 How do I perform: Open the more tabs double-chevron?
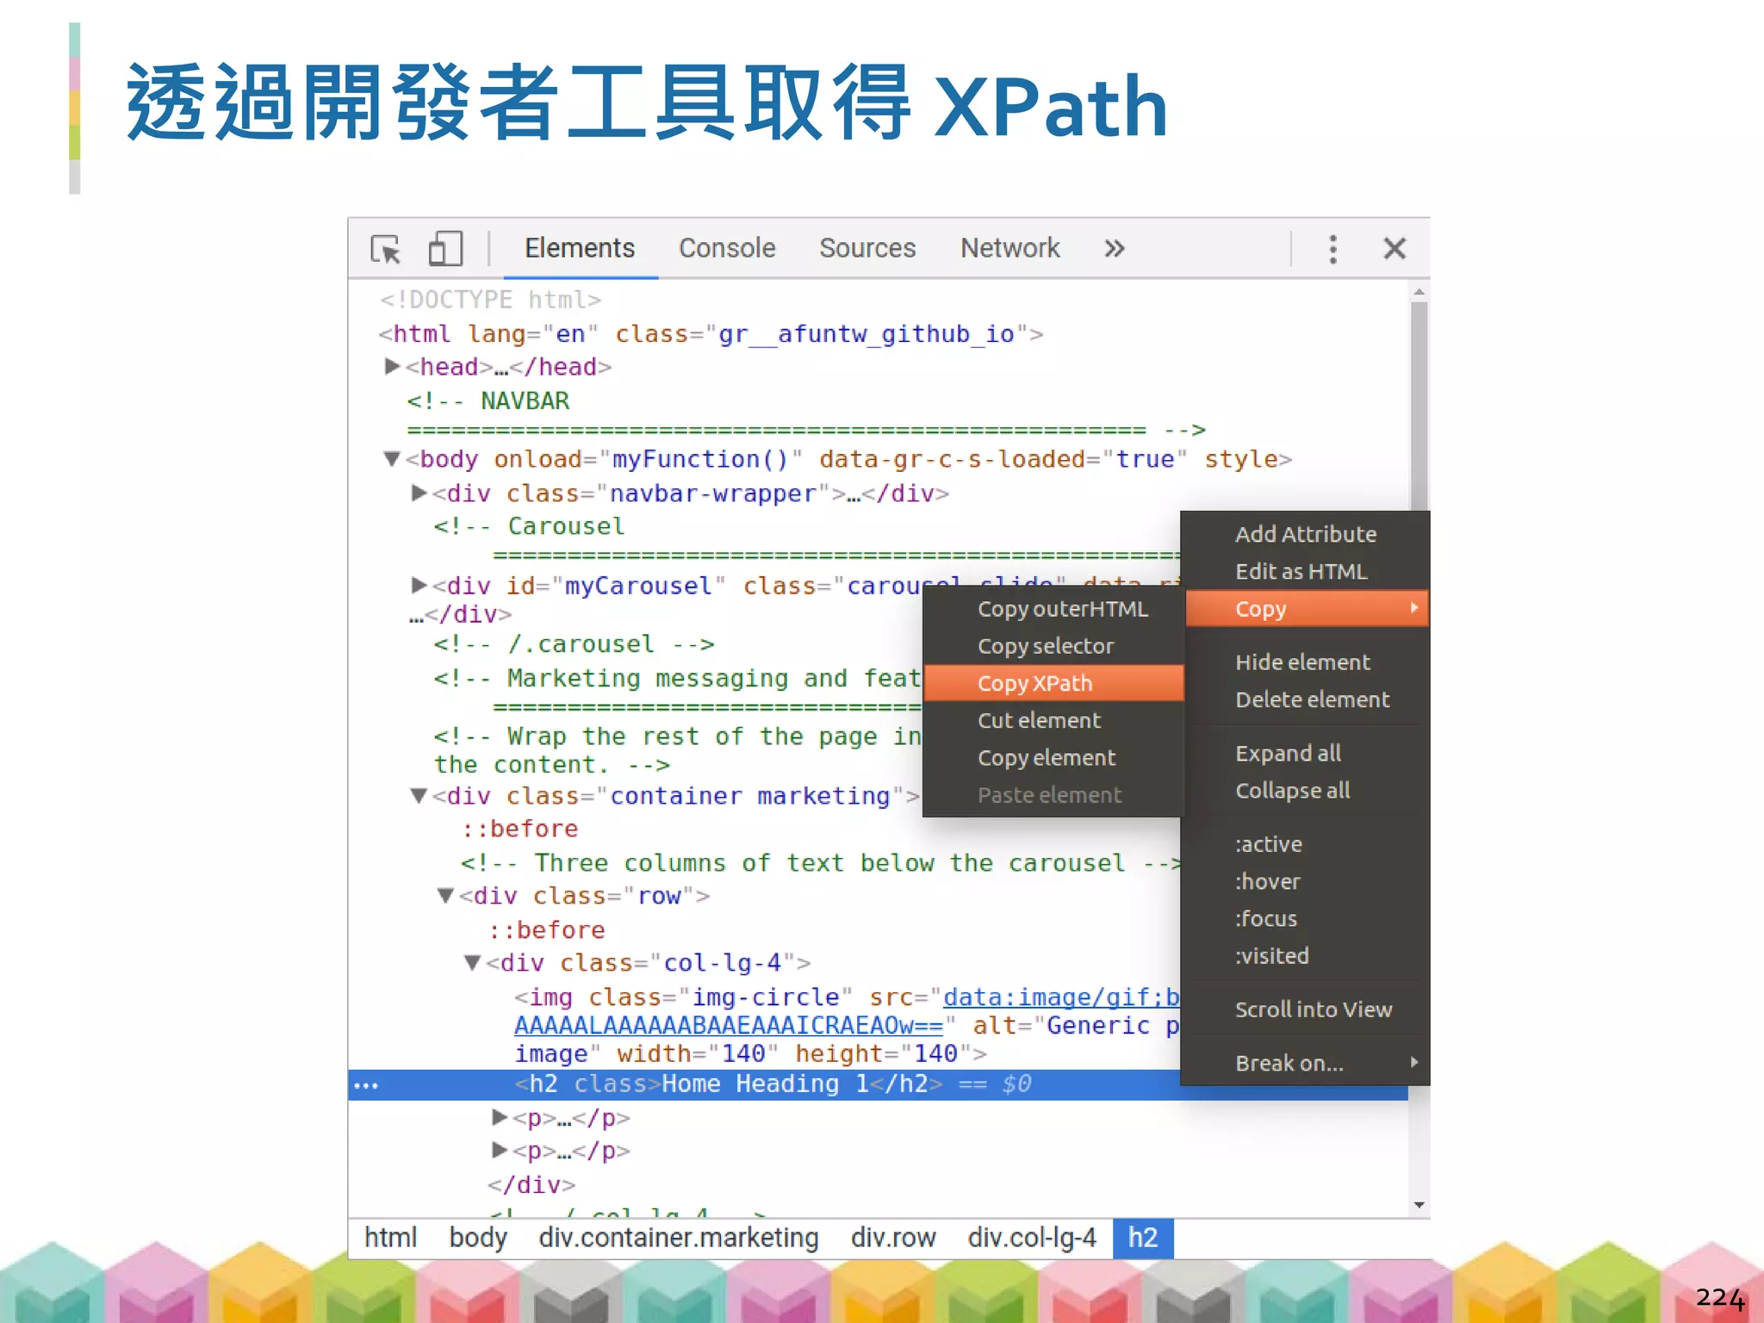pyautogui.click(x=1114, y=249)
